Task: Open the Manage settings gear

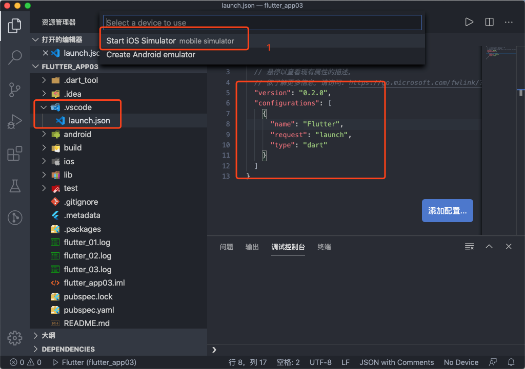Action: (x=15, y=338)
